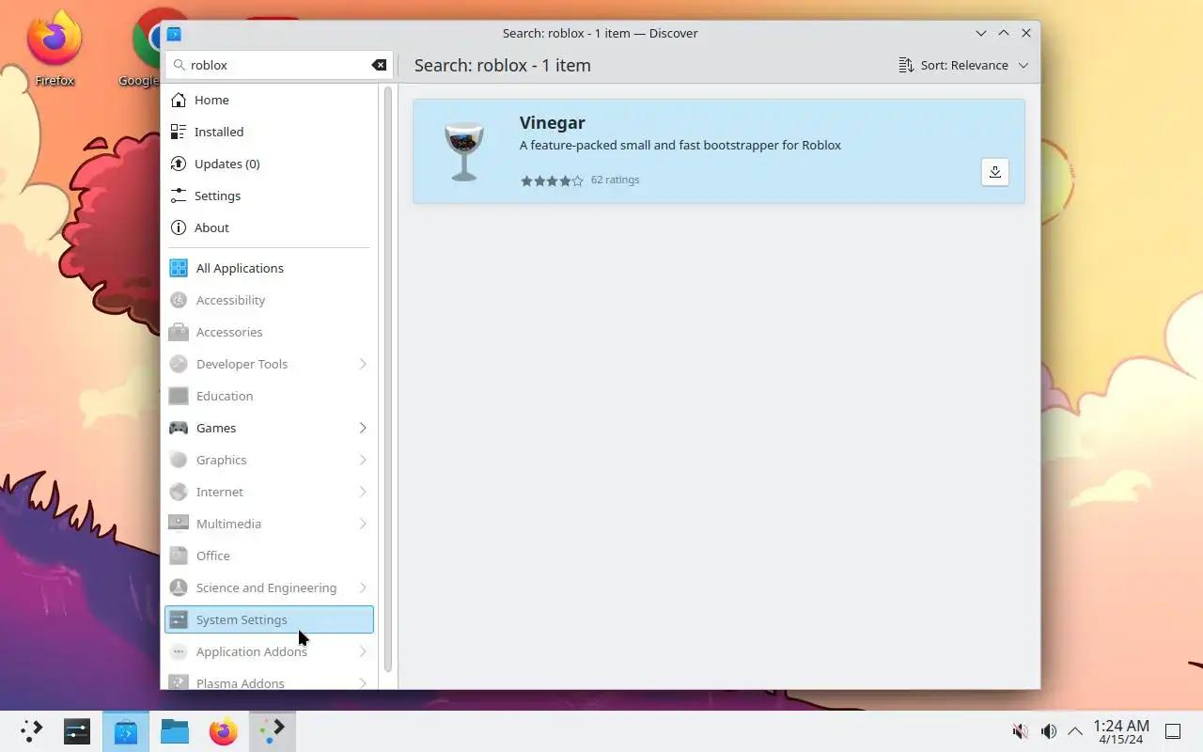1203x752 pixels.
Task: Select the Education category
Action: pyautogui.click(x=269, y=396)
